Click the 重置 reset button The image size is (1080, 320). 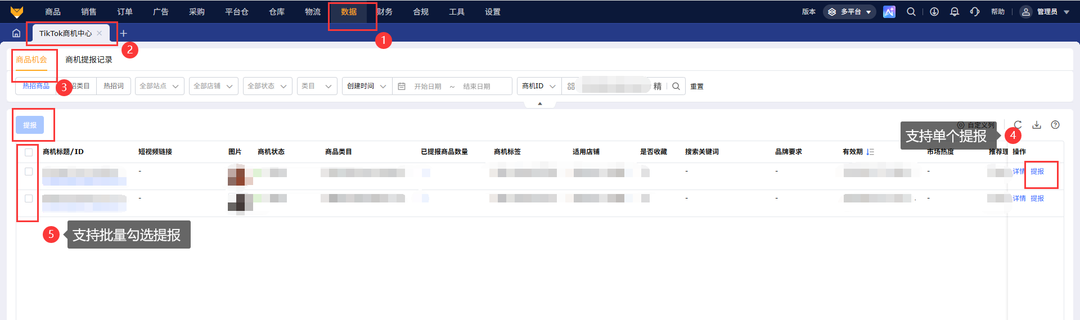coord(697,87)
